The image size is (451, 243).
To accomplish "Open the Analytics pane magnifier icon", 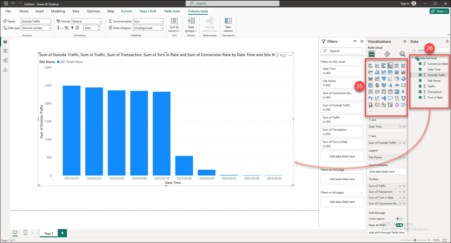I will 402,54.
